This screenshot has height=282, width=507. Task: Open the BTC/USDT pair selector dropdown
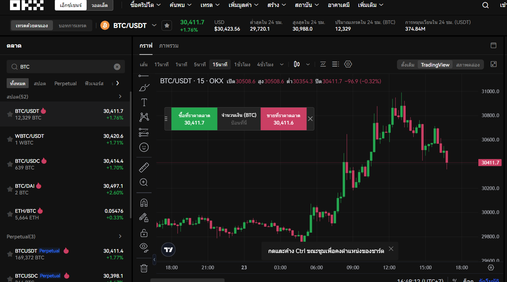[154, 25]
